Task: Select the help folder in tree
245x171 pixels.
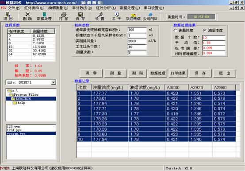Action: point(19,103)
